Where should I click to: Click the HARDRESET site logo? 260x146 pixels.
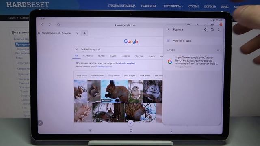click(x=28, y=5)
